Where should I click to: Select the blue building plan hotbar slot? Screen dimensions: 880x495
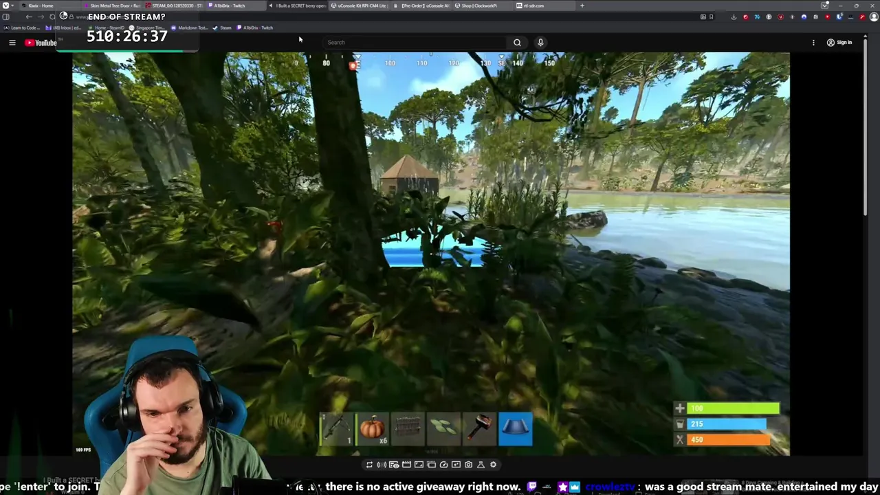[x=516, y=429]
